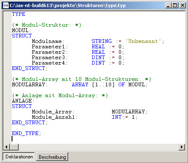The width and height of the screenshot is (188, 163).
Task: Click the 'Unbenannt' string literal
Action: click(143, 41)
